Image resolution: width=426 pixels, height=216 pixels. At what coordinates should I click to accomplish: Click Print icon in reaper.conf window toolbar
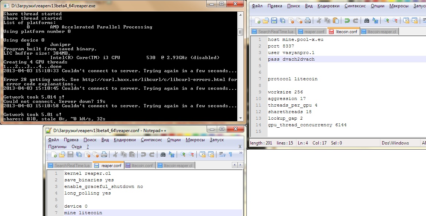pos(104,154)
